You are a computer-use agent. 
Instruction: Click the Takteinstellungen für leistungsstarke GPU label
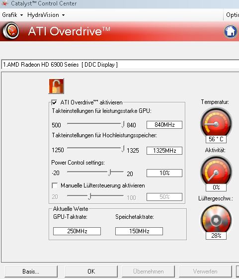[101, 111]
